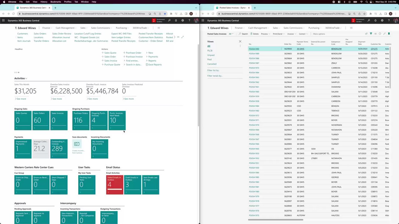
Task: Open the Print/Send dropdown
Action: [x=278, y=34]
